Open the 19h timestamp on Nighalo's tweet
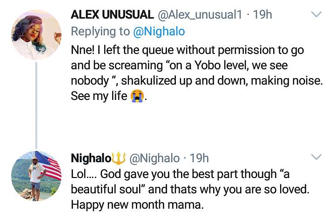 pyautogui.click(x=200, y=158)
